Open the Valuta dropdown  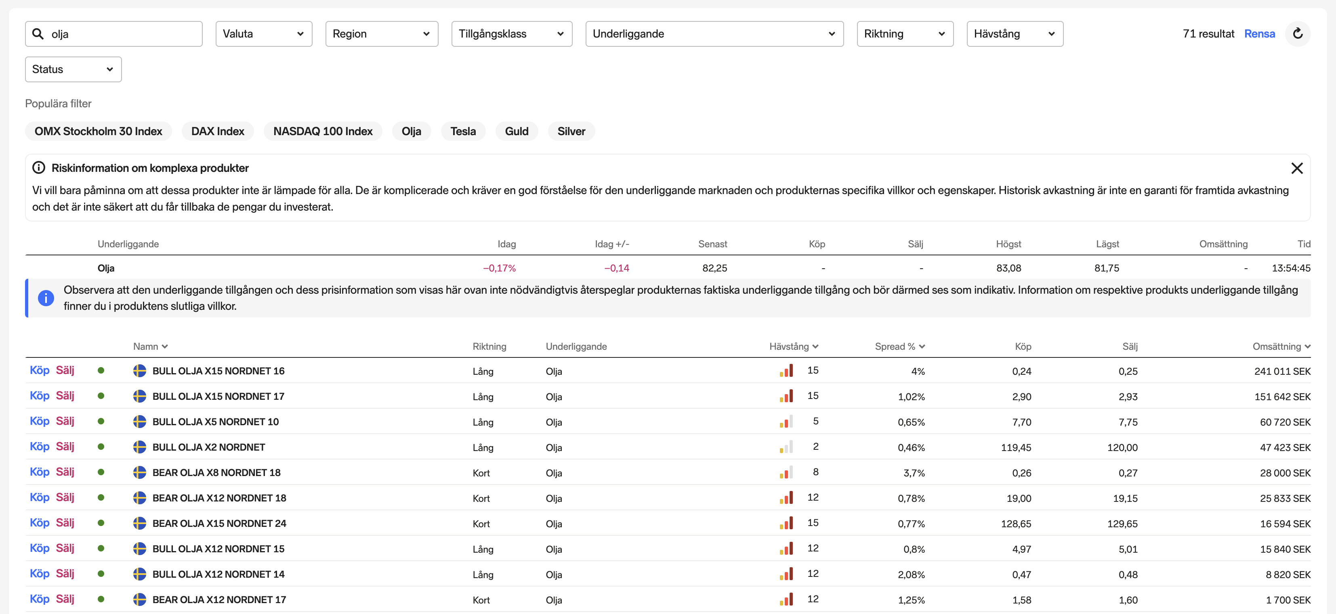click(x=263, y=34)
